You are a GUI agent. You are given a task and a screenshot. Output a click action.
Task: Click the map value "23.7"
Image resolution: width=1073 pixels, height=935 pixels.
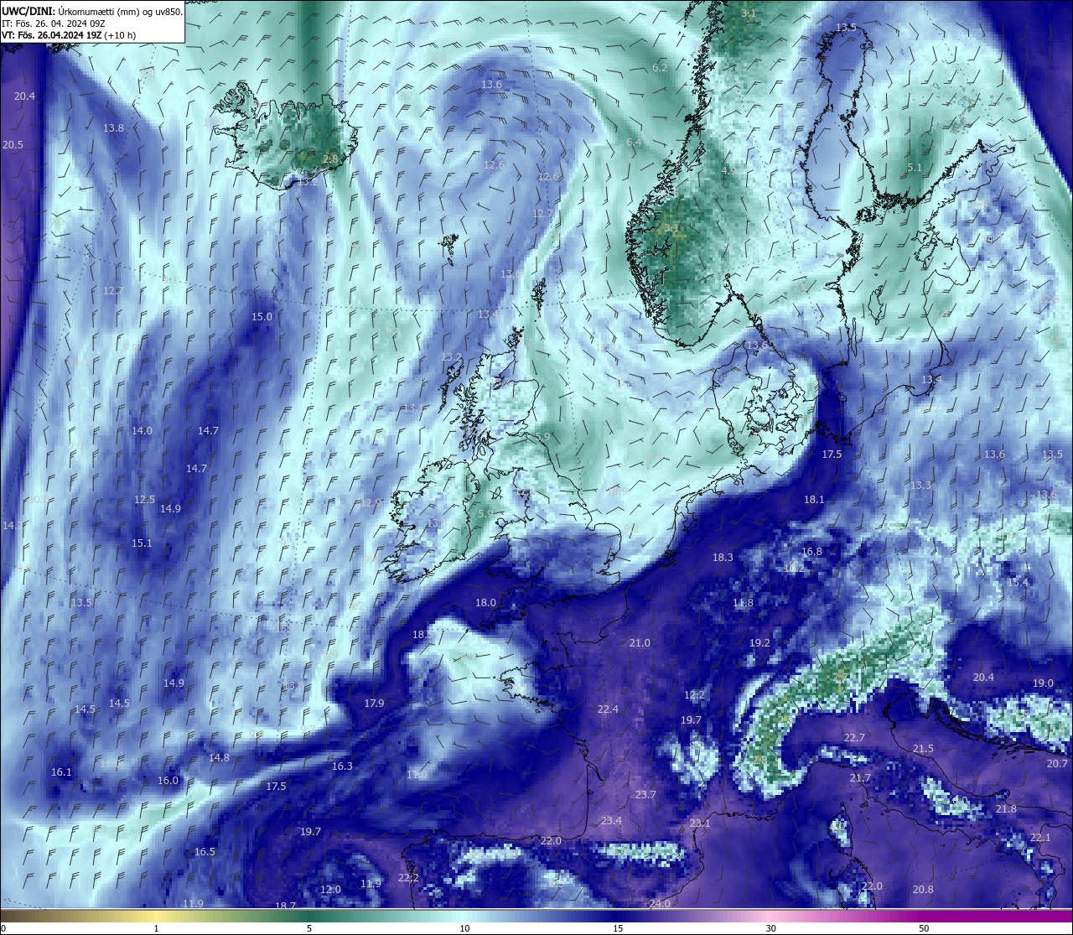(645, 795)
